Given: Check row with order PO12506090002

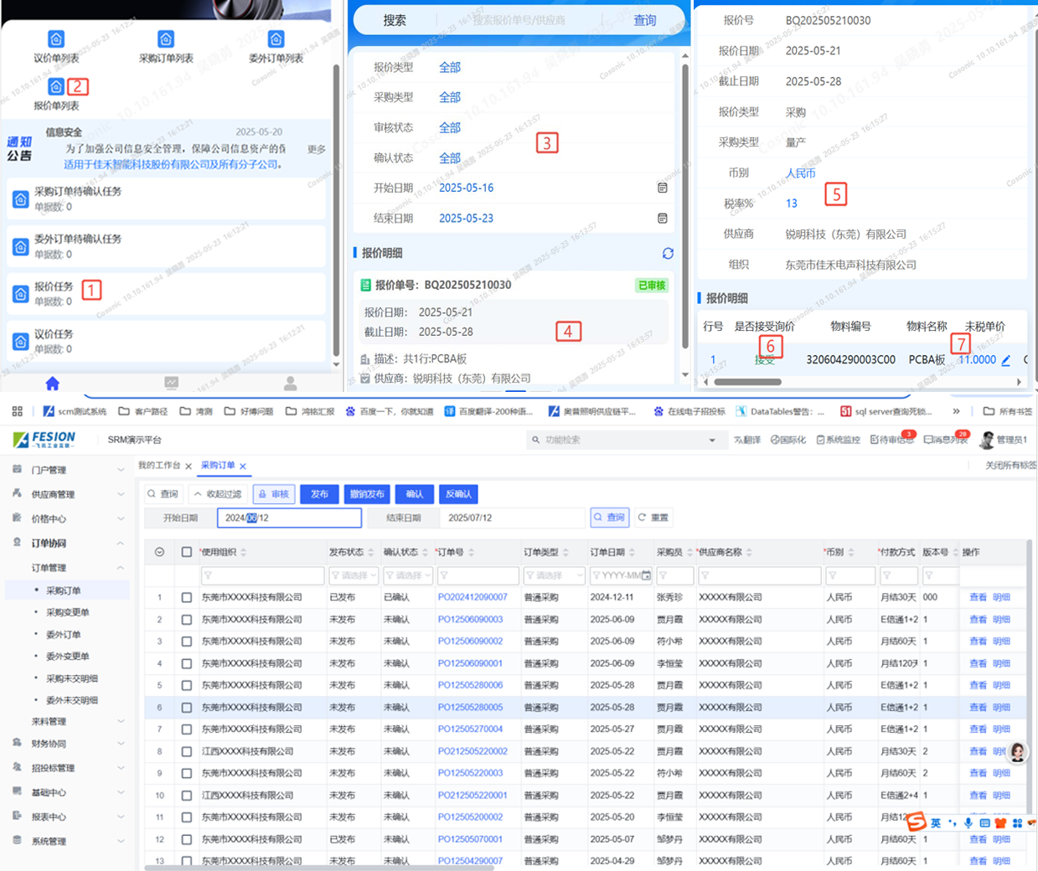Looking at the screenshot, I should point(186,642).
